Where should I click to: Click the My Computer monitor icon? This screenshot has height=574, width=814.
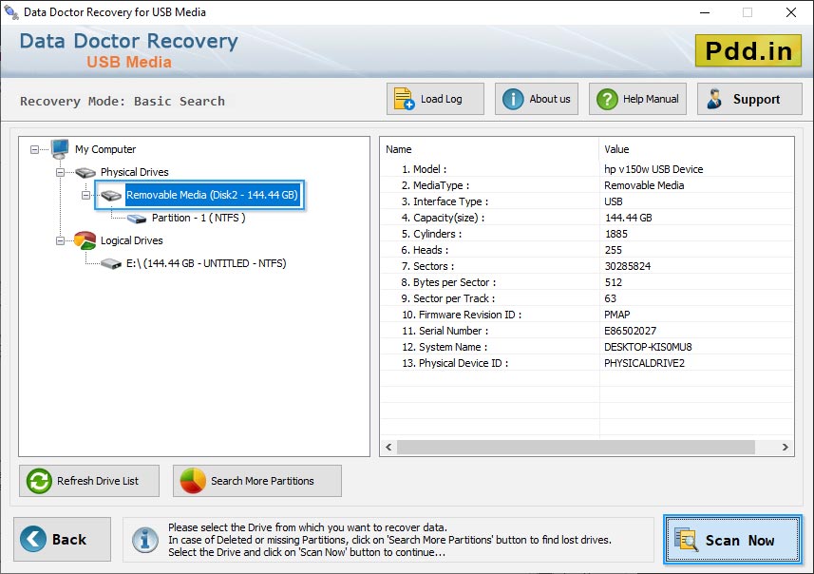click(x=60, y=148)
